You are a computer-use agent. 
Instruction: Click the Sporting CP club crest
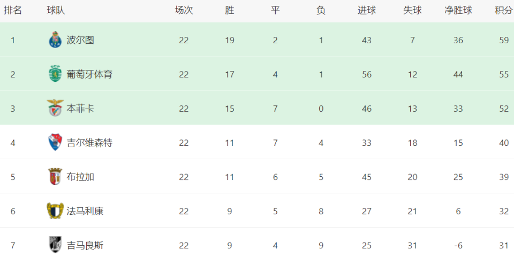55,74
